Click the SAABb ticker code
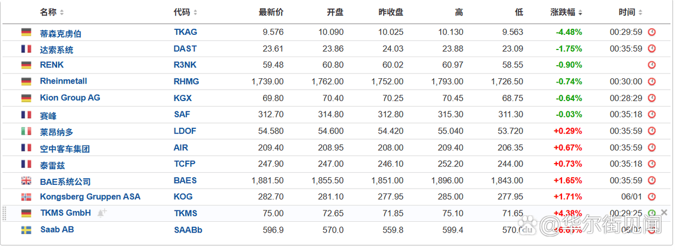This screenshot has height=250, width=675. point(188,230)
